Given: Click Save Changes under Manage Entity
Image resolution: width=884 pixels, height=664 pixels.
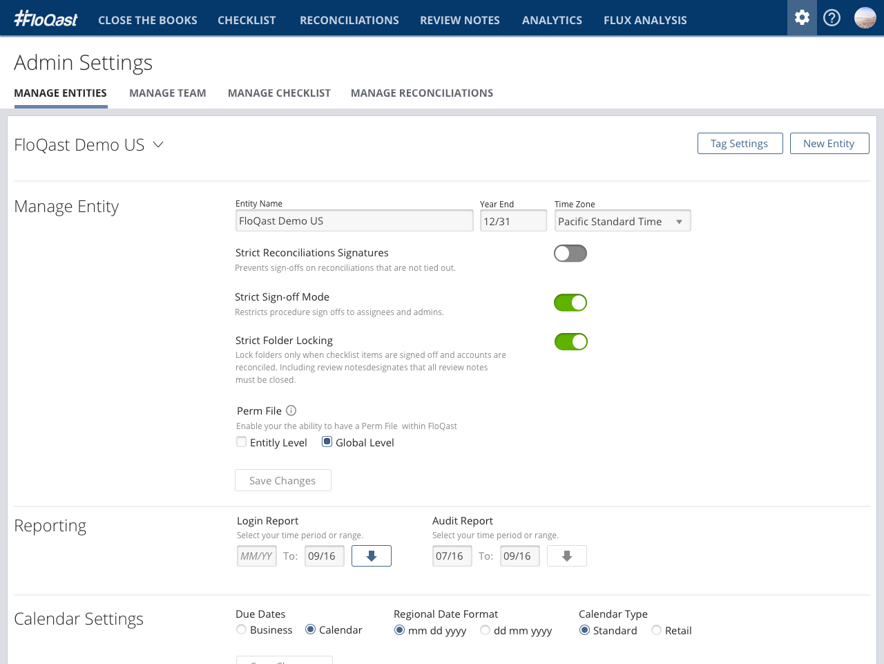Looking at the screenshot, I should point(283,480).
